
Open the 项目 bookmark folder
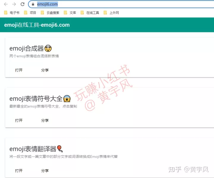click(x=30, y=13)
